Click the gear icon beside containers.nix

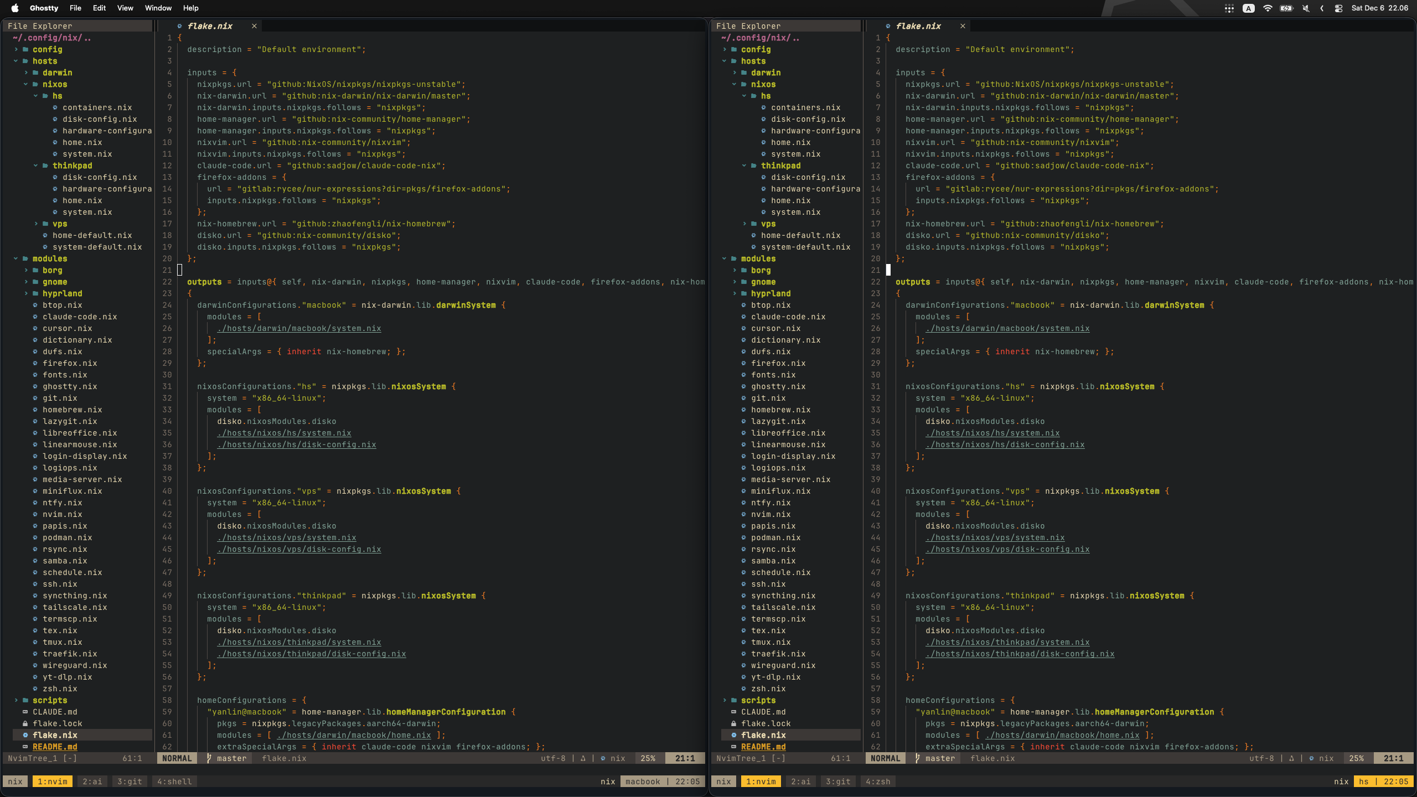(54, 107)
